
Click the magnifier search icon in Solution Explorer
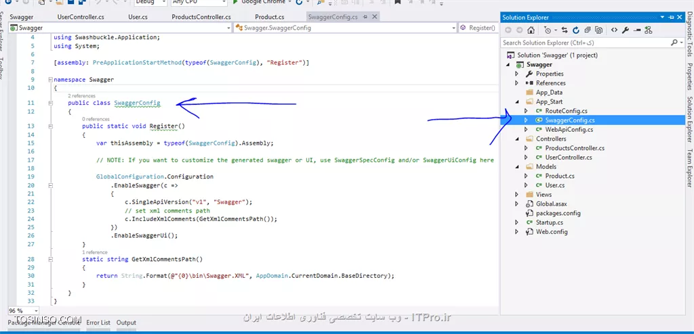(674, 43)
